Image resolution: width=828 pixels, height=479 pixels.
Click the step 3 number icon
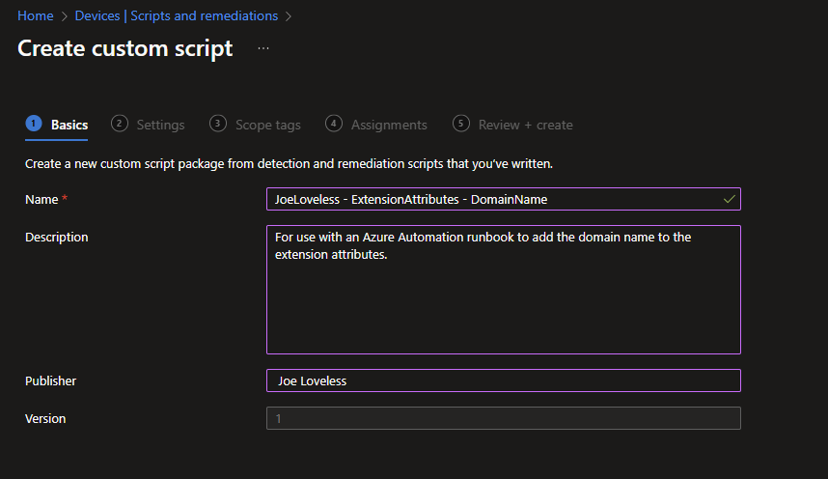click(218, 124)
